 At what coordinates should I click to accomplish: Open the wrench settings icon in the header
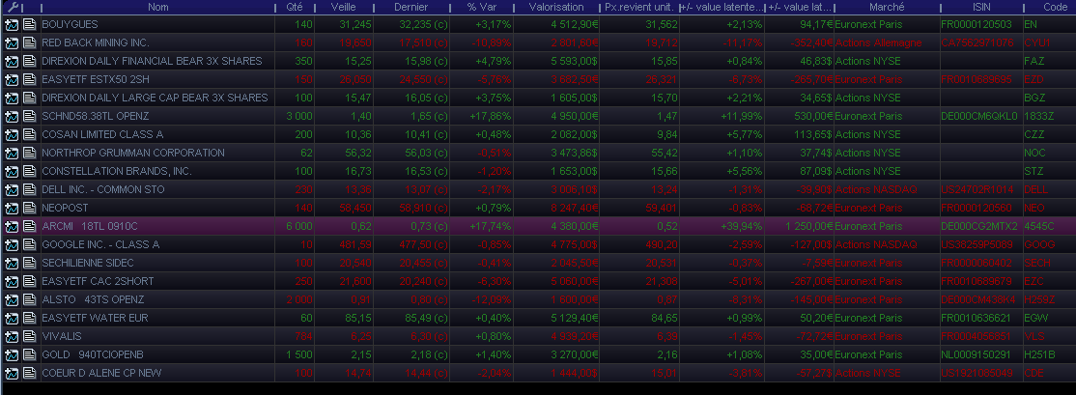[x=11, y=8]
